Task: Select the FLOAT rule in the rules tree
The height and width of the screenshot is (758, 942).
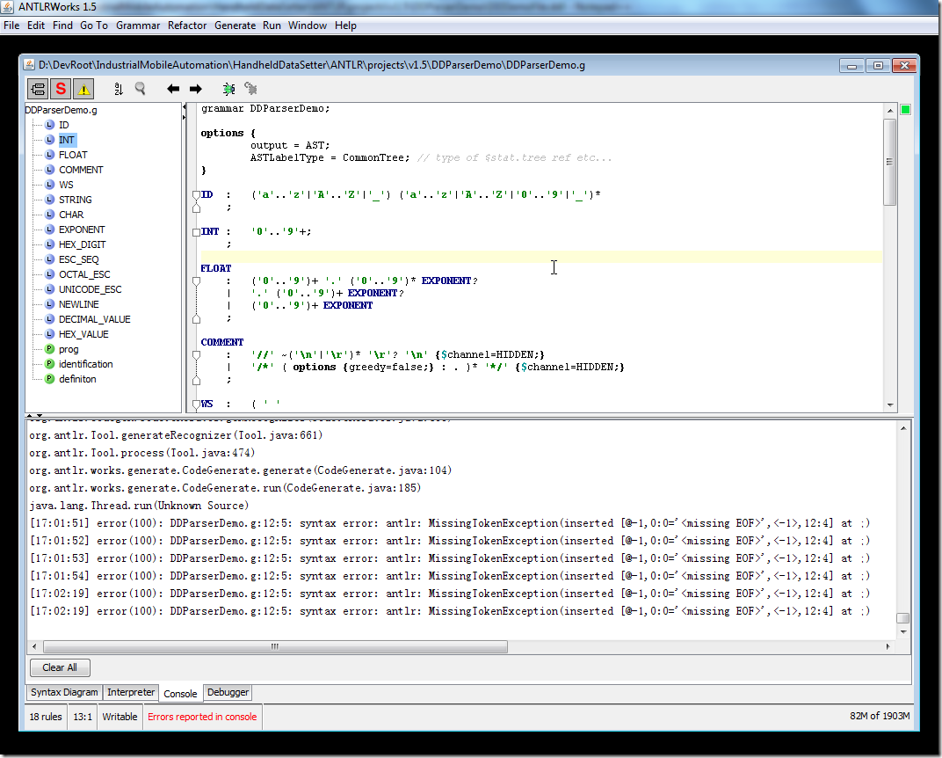Action: coord(73,155)
